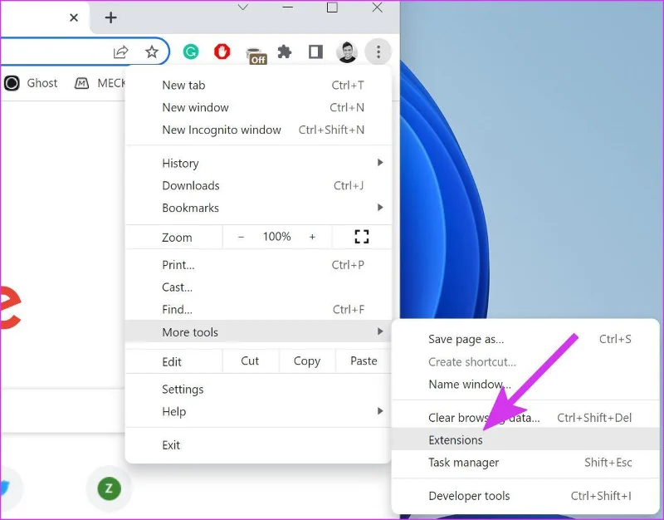Screen dimensions: 664x520
Task: Choose Print from the menu
Action: [x=258, y=265]
